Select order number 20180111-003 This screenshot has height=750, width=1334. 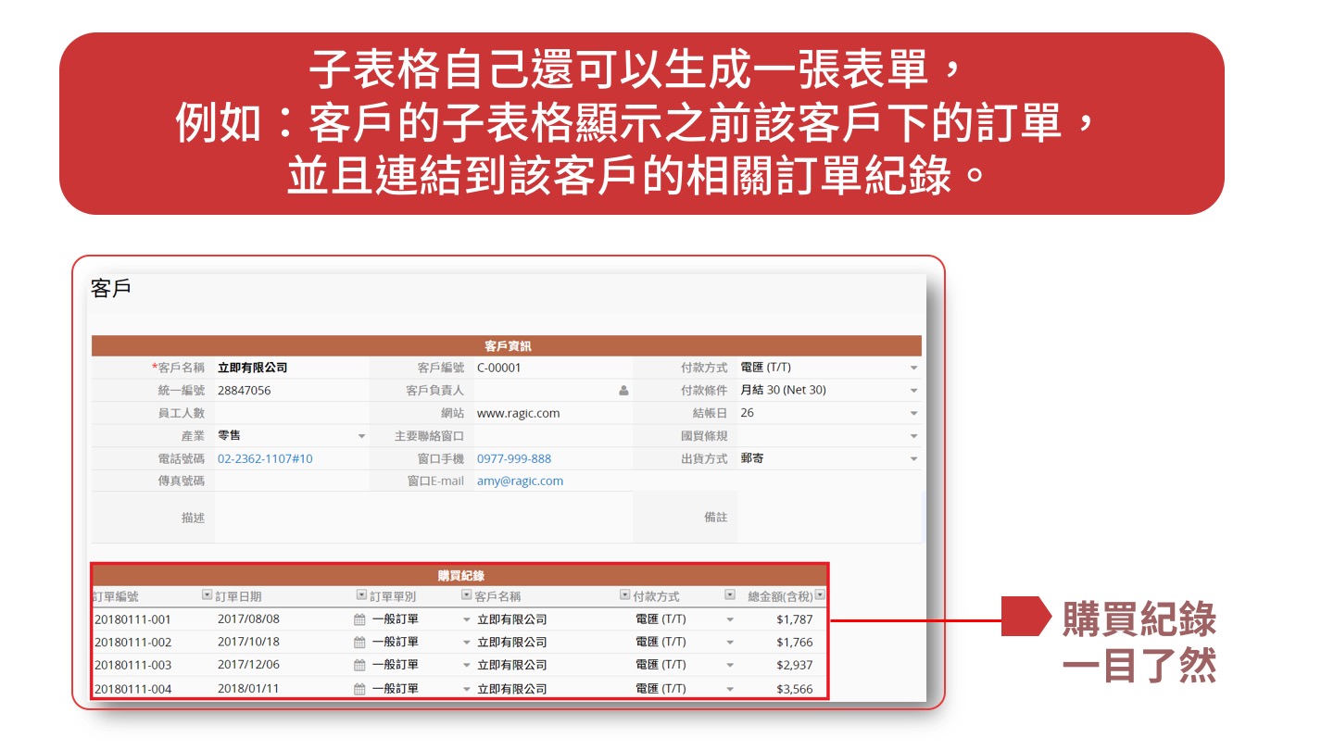click(132, 665)
